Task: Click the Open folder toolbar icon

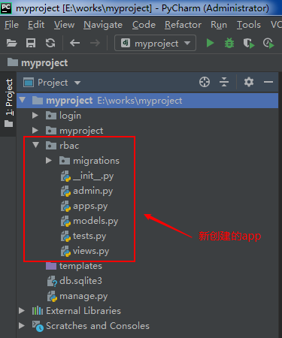Action: coord(11,44)
